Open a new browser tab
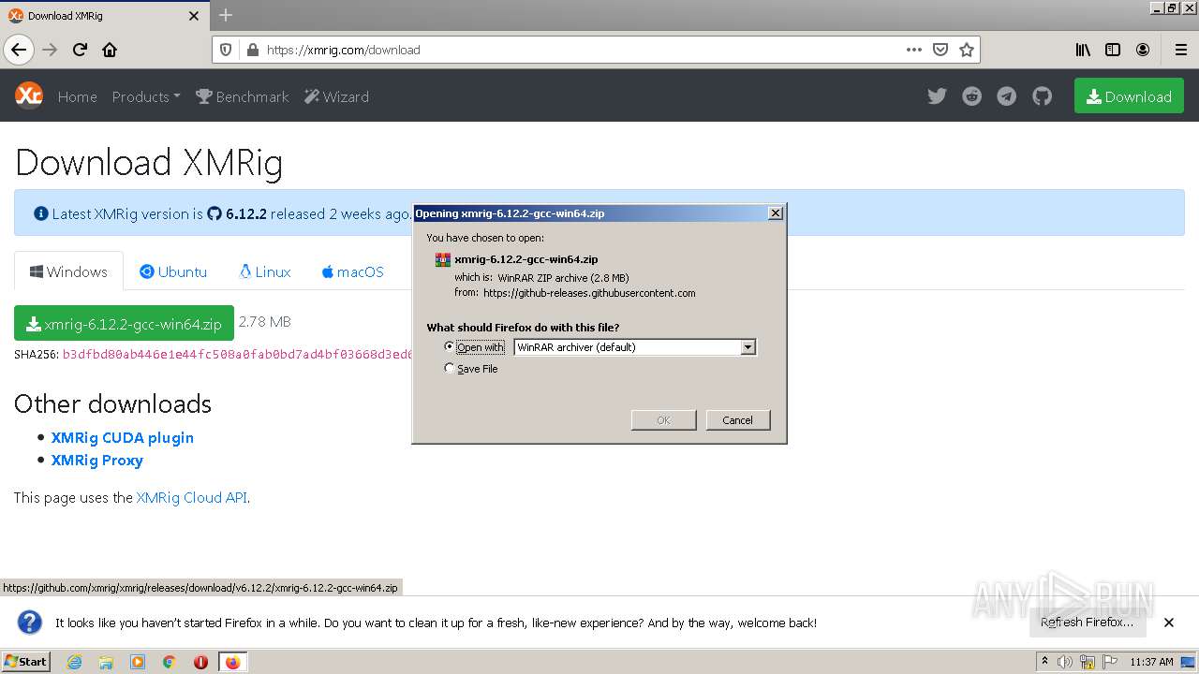Screen dimensions: 1199x674 [x=226, y=15]
